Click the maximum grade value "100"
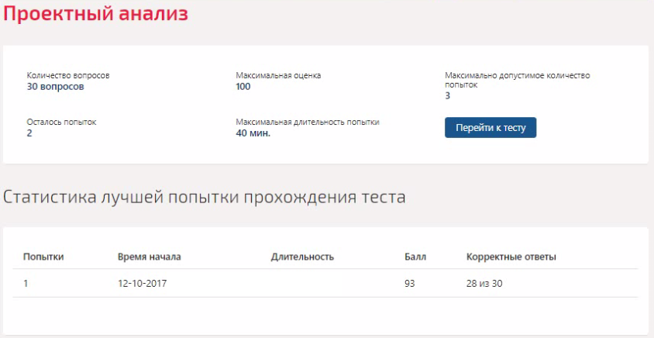 tap(243, 87)
